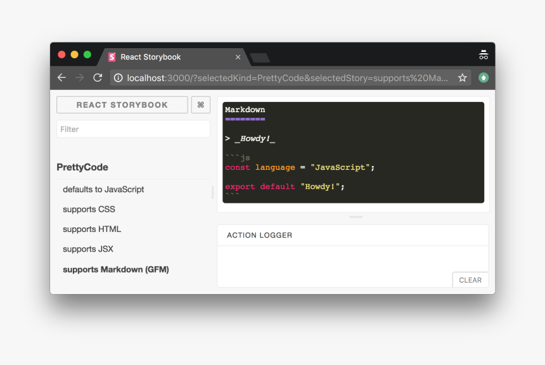Focus the Filter input field

pos(133,129)
